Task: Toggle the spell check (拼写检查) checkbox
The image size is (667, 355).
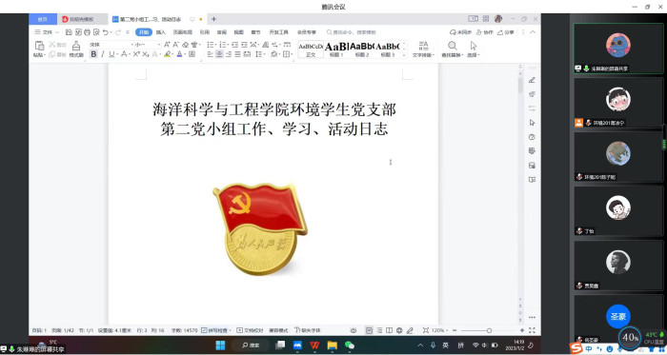Action: pos(204,330)
